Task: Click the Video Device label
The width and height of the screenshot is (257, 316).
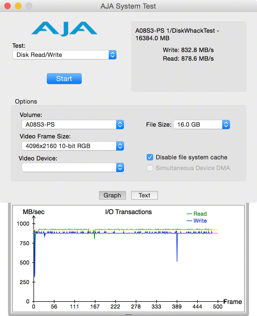Action: pos(38,159)
